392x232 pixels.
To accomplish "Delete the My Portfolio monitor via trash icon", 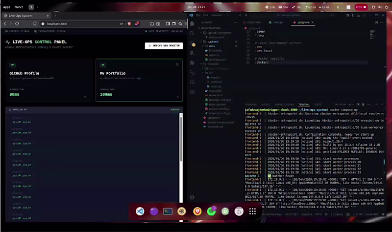I will tap(177, 64).
